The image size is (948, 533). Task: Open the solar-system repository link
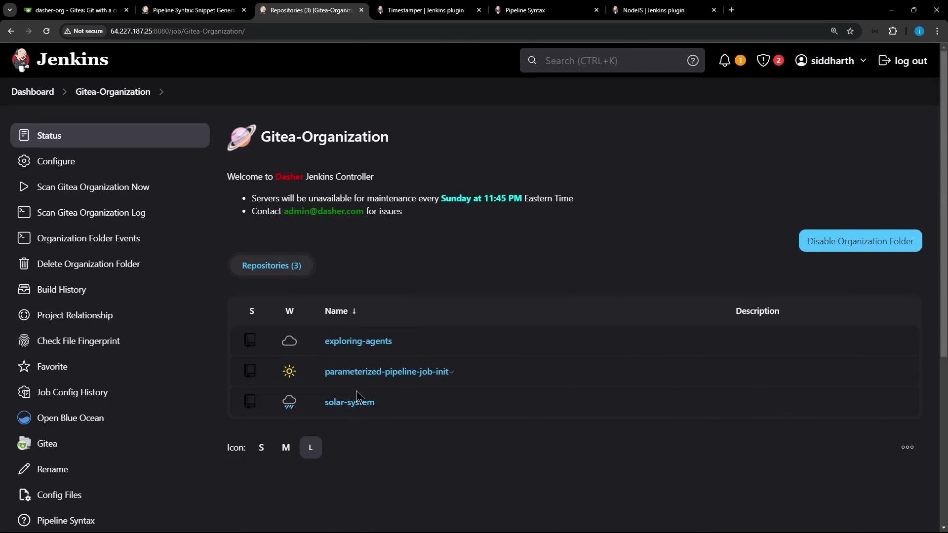coord(350,402)
